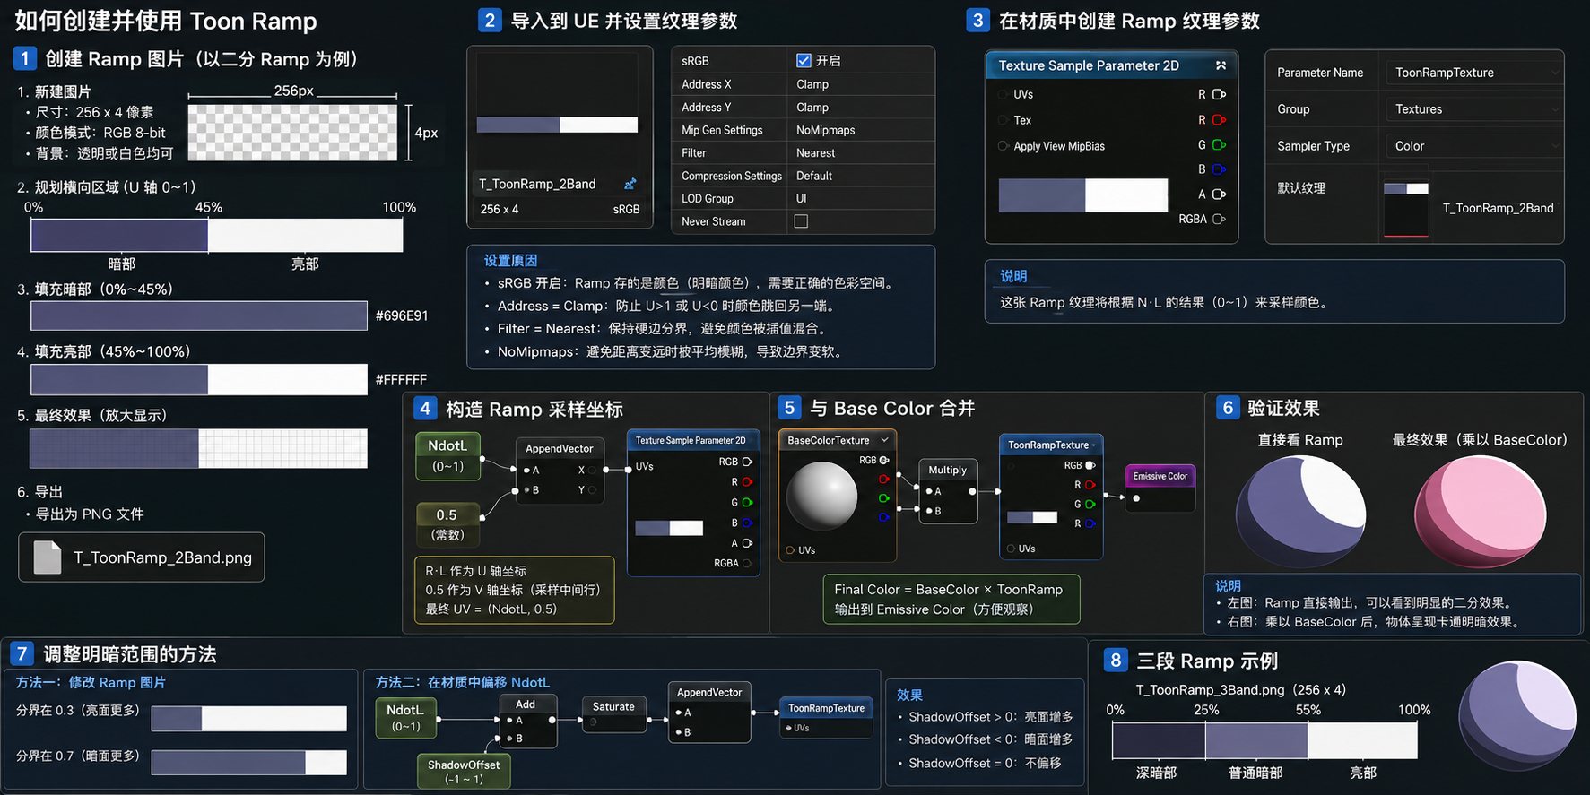Select the Add node title
This screenshot has width=1590, height=795.
point(526,704)
